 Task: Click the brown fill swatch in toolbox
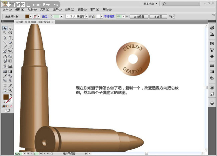click(x=6, y=97)
